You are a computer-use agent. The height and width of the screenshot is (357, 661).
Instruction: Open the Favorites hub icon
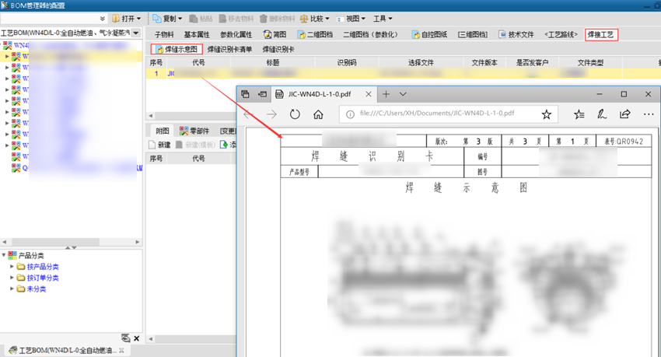coord(579,114)
